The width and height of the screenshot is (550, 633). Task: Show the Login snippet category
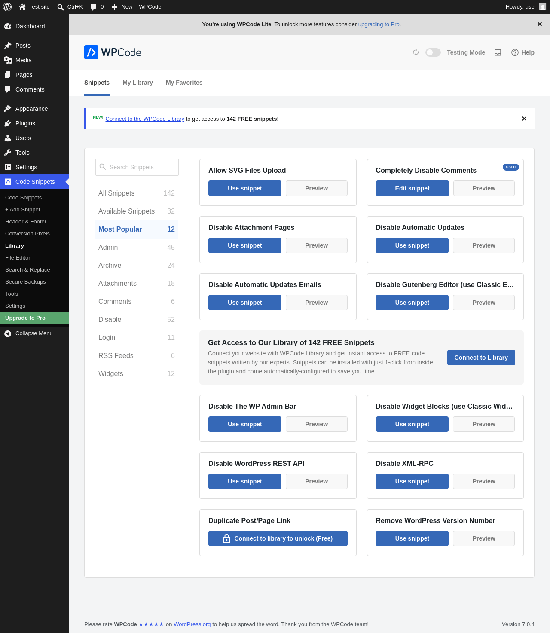(x=137, y=338)
